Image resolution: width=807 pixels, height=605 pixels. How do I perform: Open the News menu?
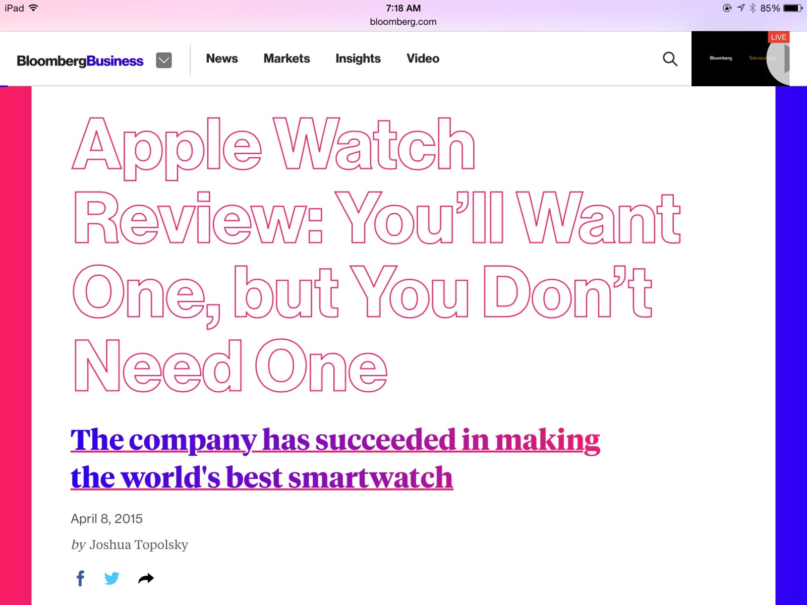[222, 58]
